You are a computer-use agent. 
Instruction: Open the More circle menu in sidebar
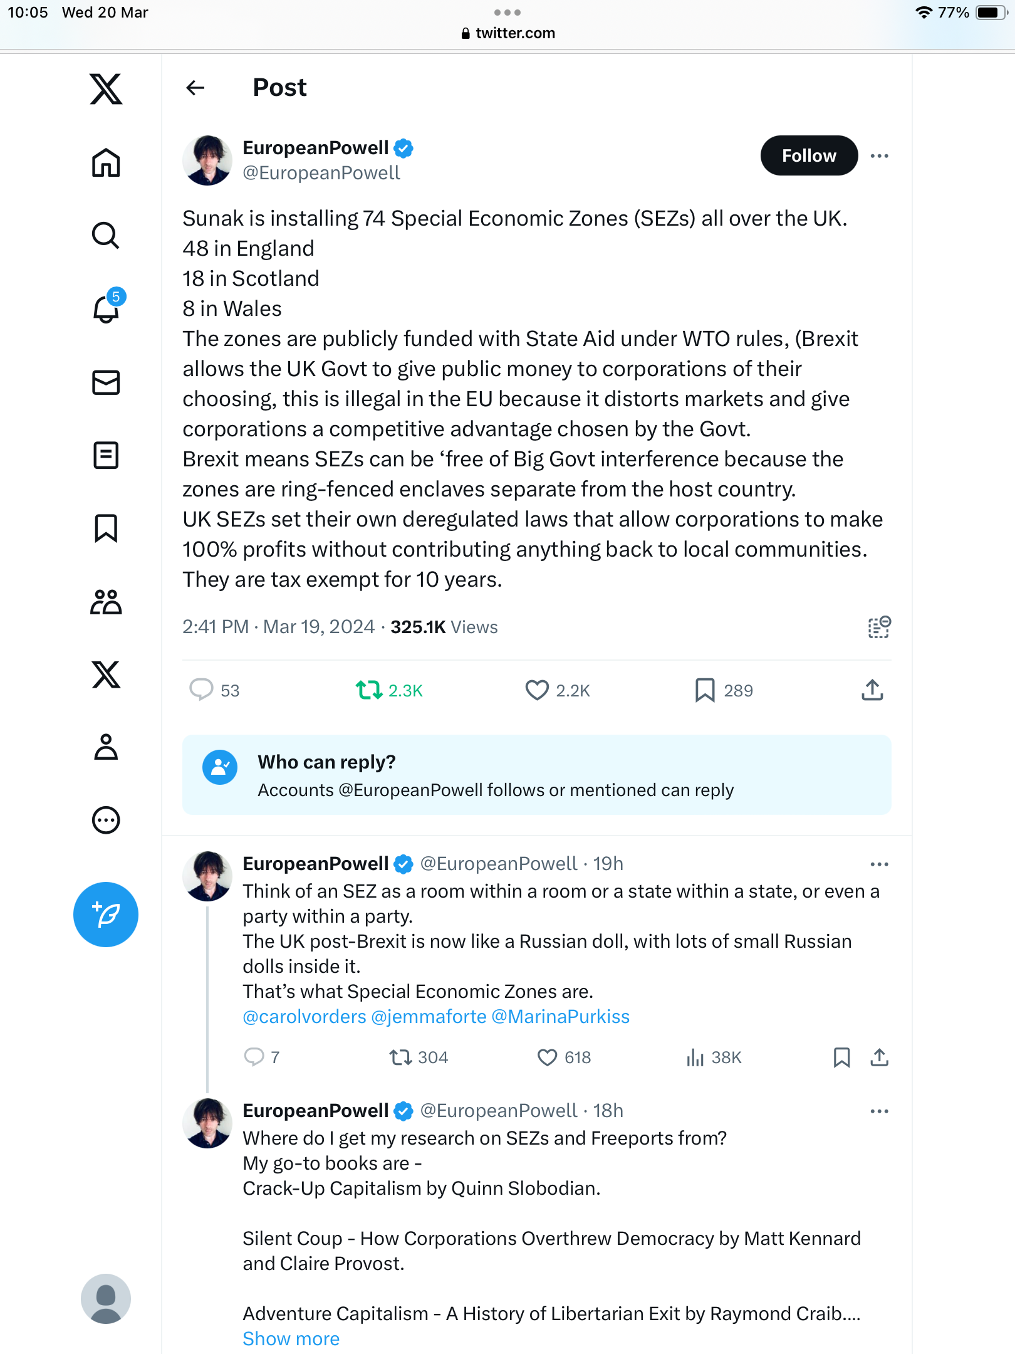(106, 820)
